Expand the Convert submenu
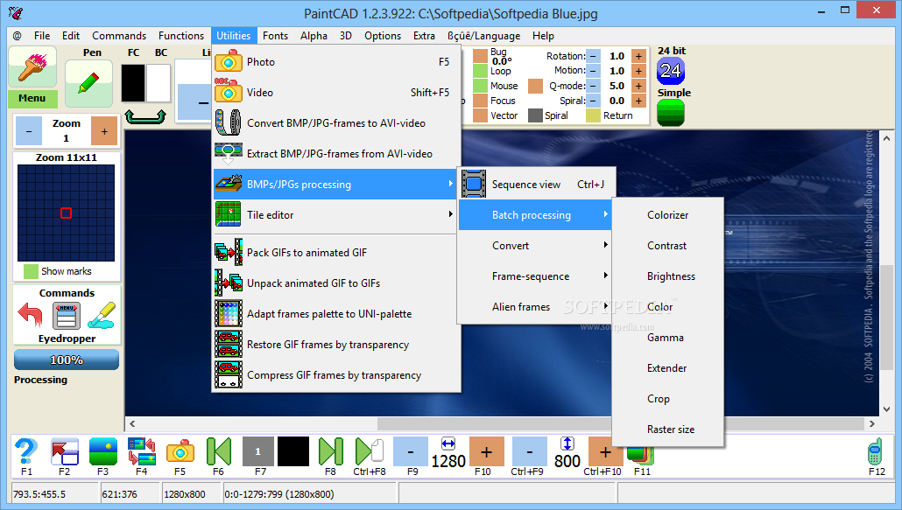Viewport: 902px width, 510px height. pos(535,245)
